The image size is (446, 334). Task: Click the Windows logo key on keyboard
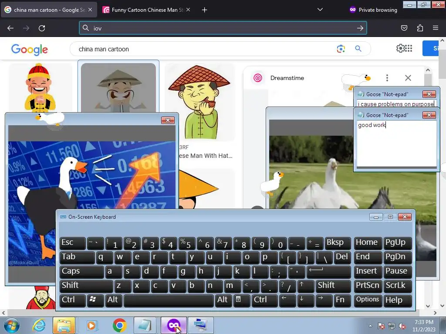(95, 301)
